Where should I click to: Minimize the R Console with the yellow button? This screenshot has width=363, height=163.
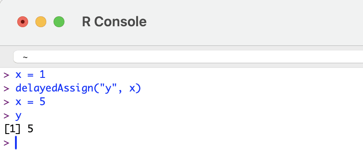coord(41,22)
